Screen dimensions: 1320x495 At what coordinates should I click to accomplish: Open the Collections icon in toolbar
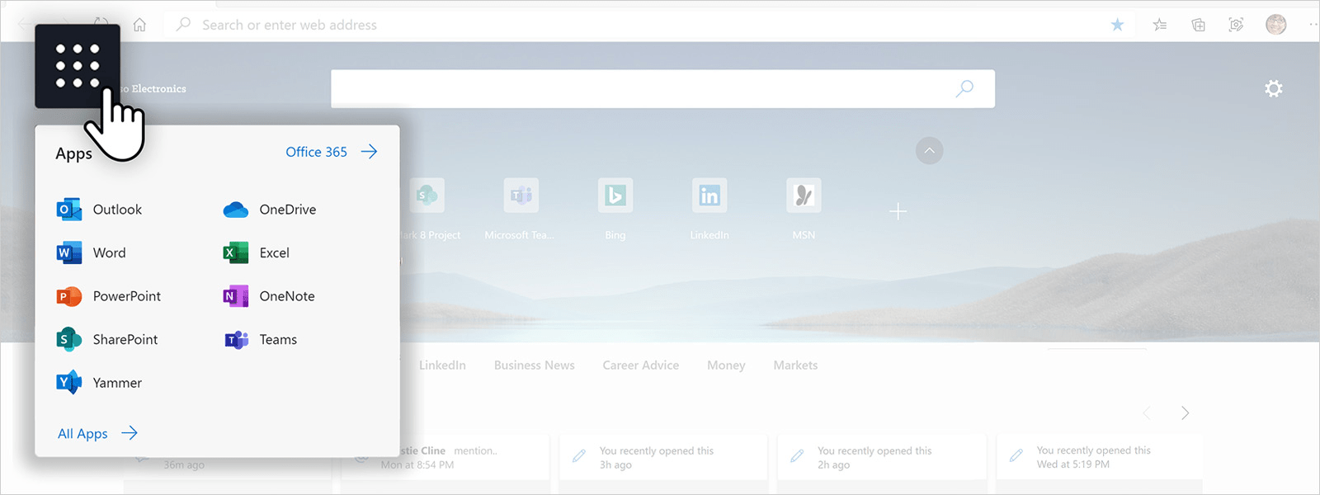(1198, 25)
